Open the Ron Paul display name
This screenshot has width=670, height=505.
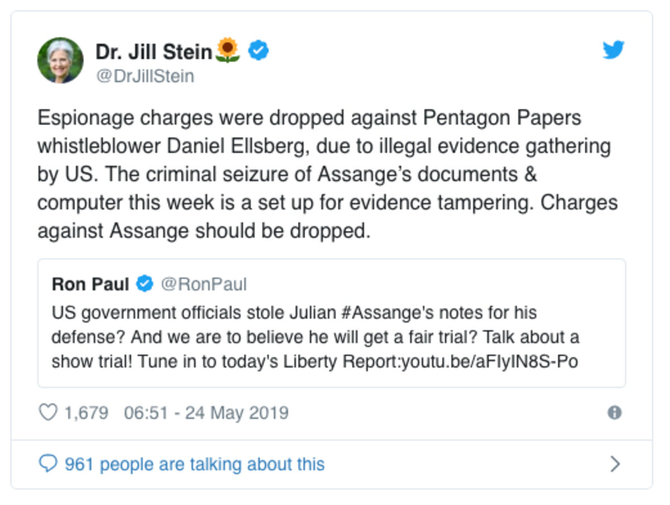click(90, 284)
